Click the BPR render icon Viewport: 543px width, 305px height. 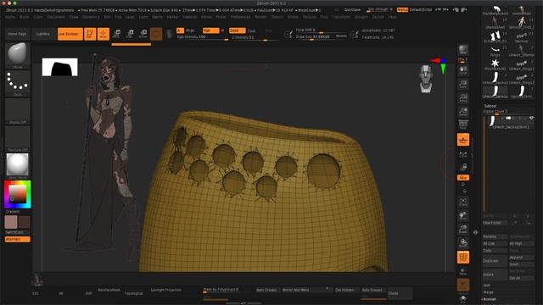[463, 50]
